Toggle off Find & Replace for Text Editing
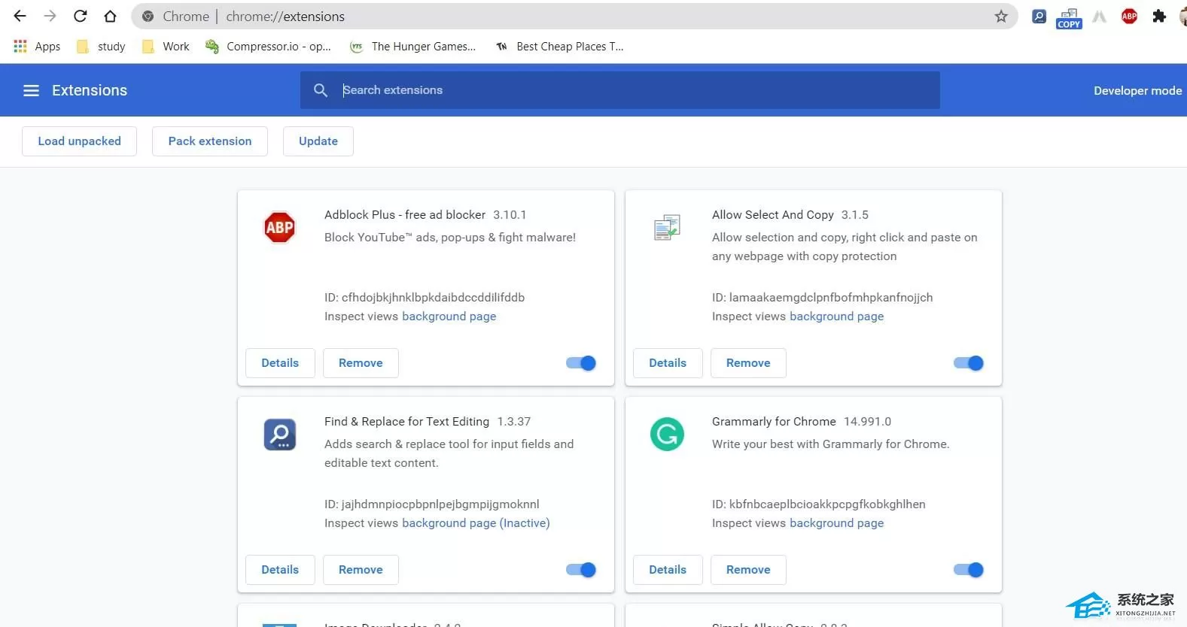This screenshot has height=627, width=1187. click(x=581, y=570)
